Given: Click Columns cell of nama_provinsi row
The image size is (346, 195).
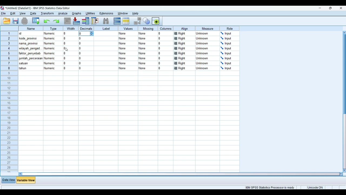Looking at the screenshot, I should point(165,43).
